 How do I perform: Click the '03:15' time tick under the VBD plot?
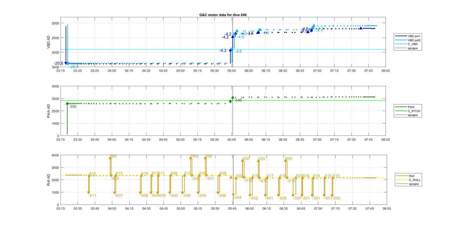click(x=61, y=71)
